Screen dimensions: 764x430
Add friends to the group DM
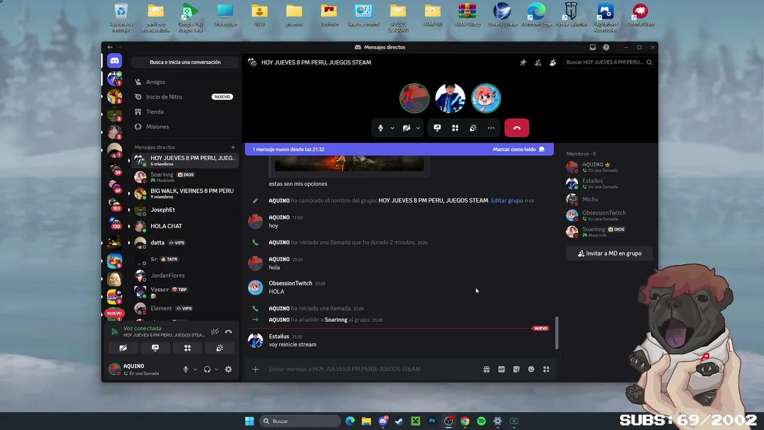tap(538, 62)
